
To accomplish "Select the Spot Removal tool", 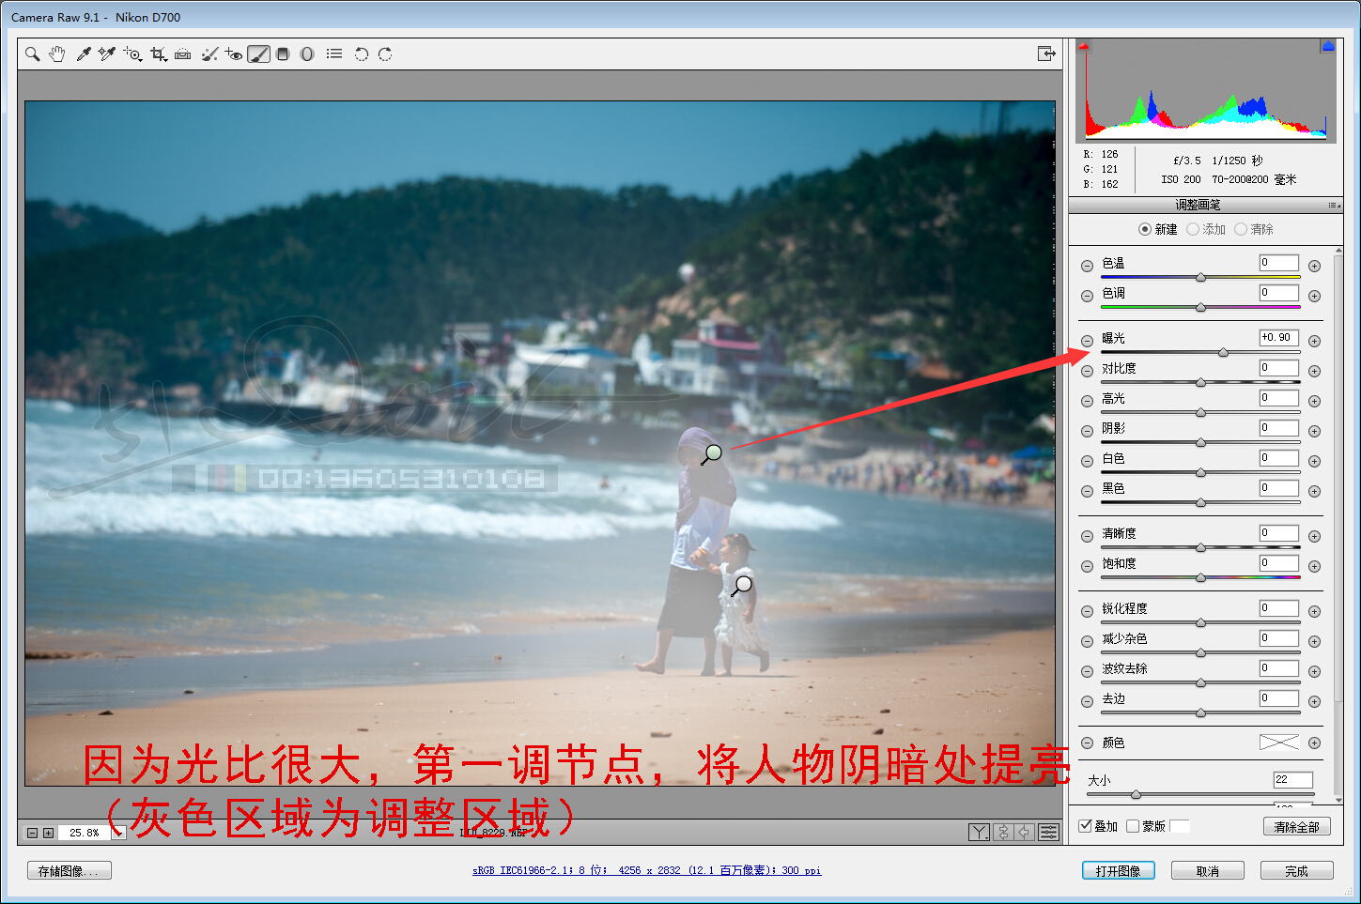I will [209, 54].
